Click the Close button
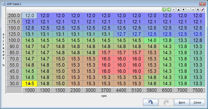Viewport: 208px width, 109px height. pyautogui.click(x=197, y=102)
